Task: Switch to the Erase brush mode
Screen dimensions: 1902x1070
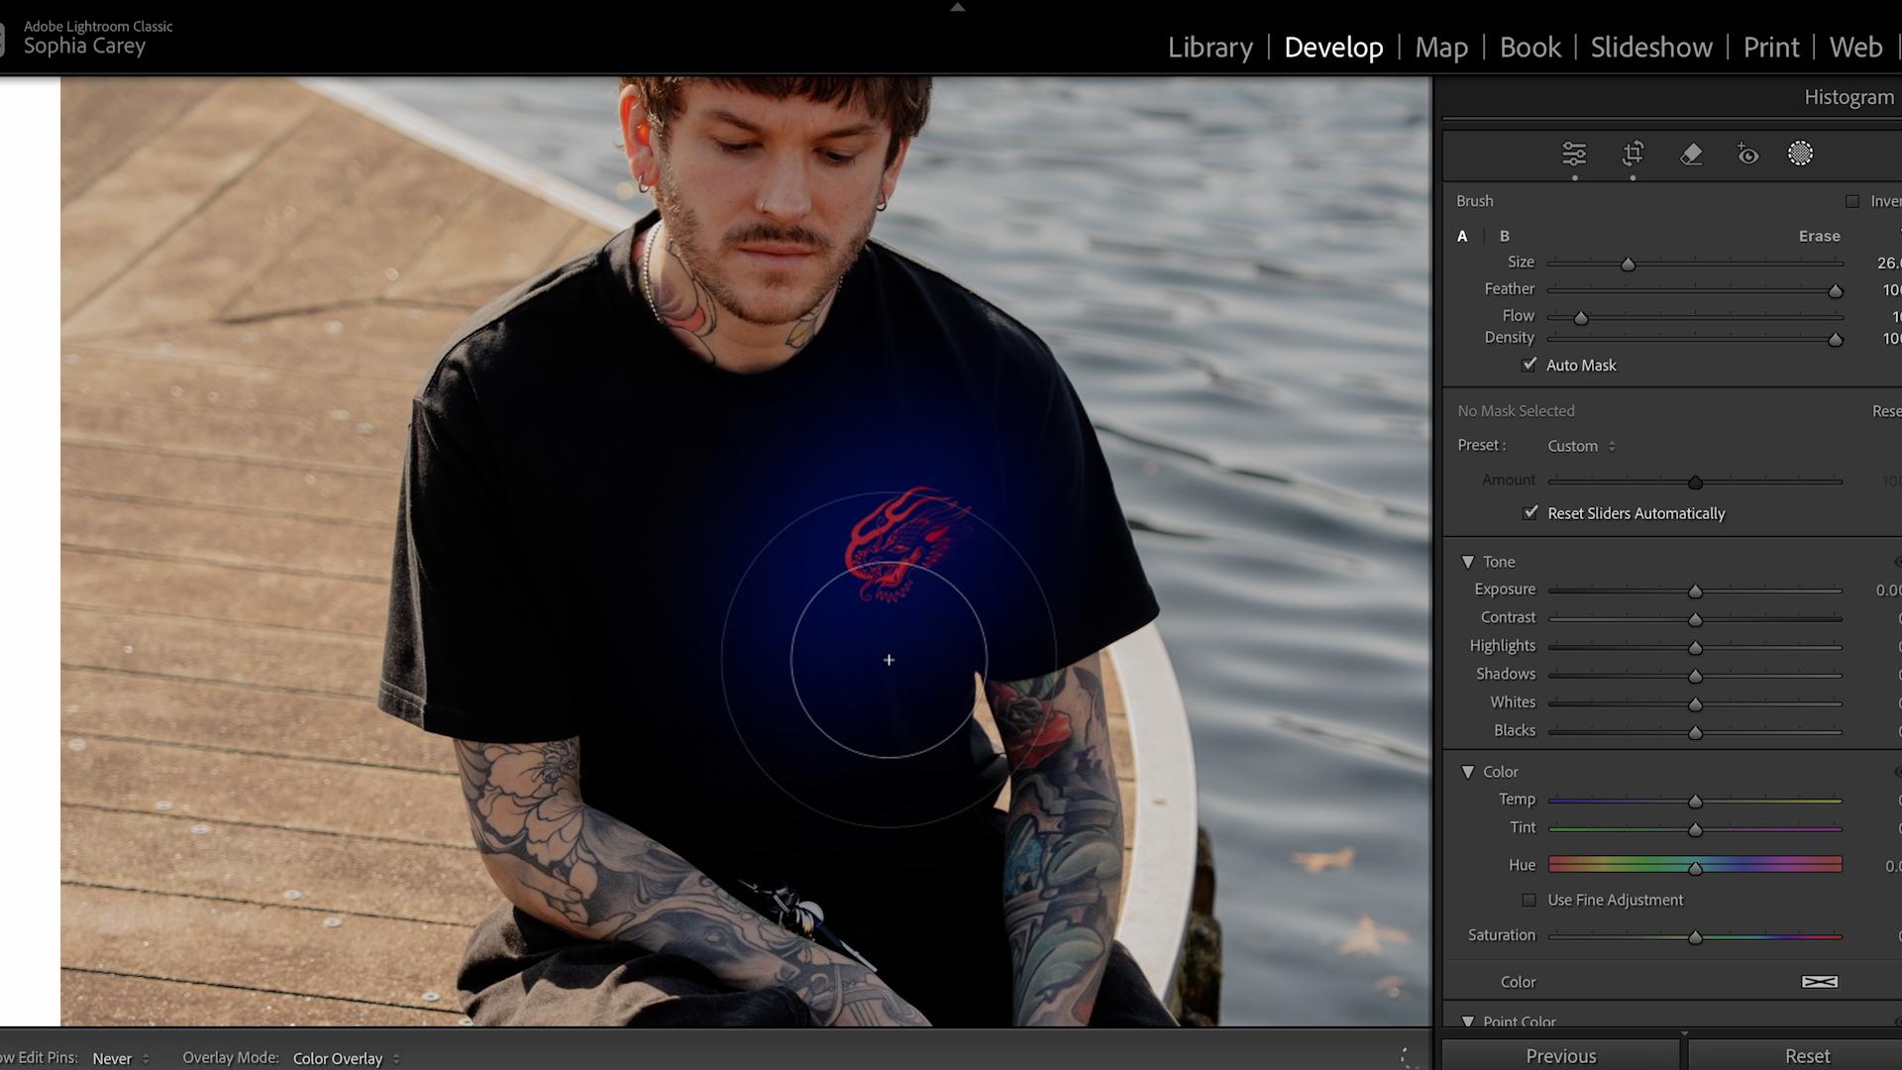Action: point(1821,236)
